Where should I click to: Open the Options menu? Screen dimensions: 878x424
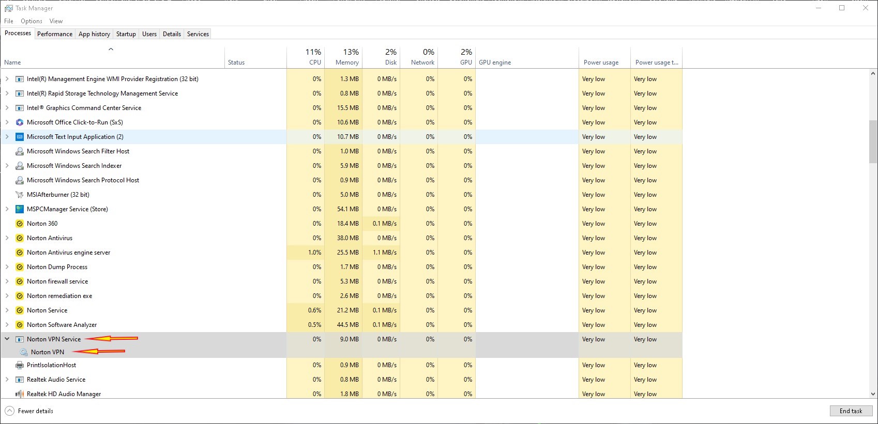click(32, 21)
